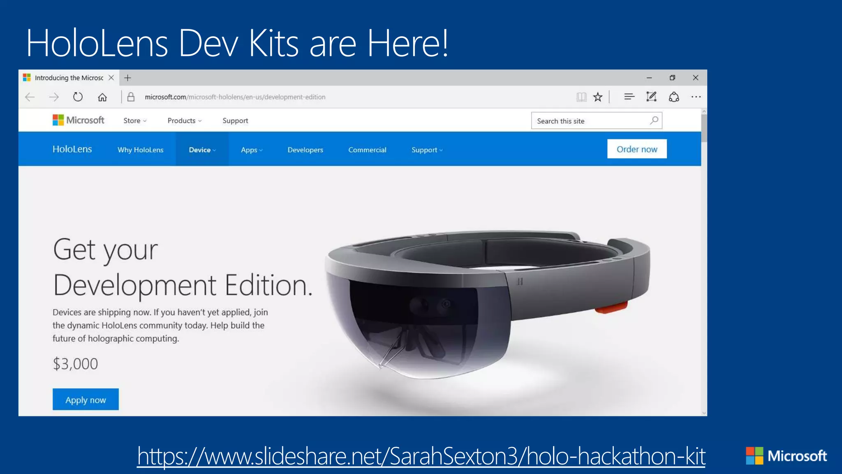Click the Order now button
Viewport: 842px width, 474px height.
(x=637, y=149)
